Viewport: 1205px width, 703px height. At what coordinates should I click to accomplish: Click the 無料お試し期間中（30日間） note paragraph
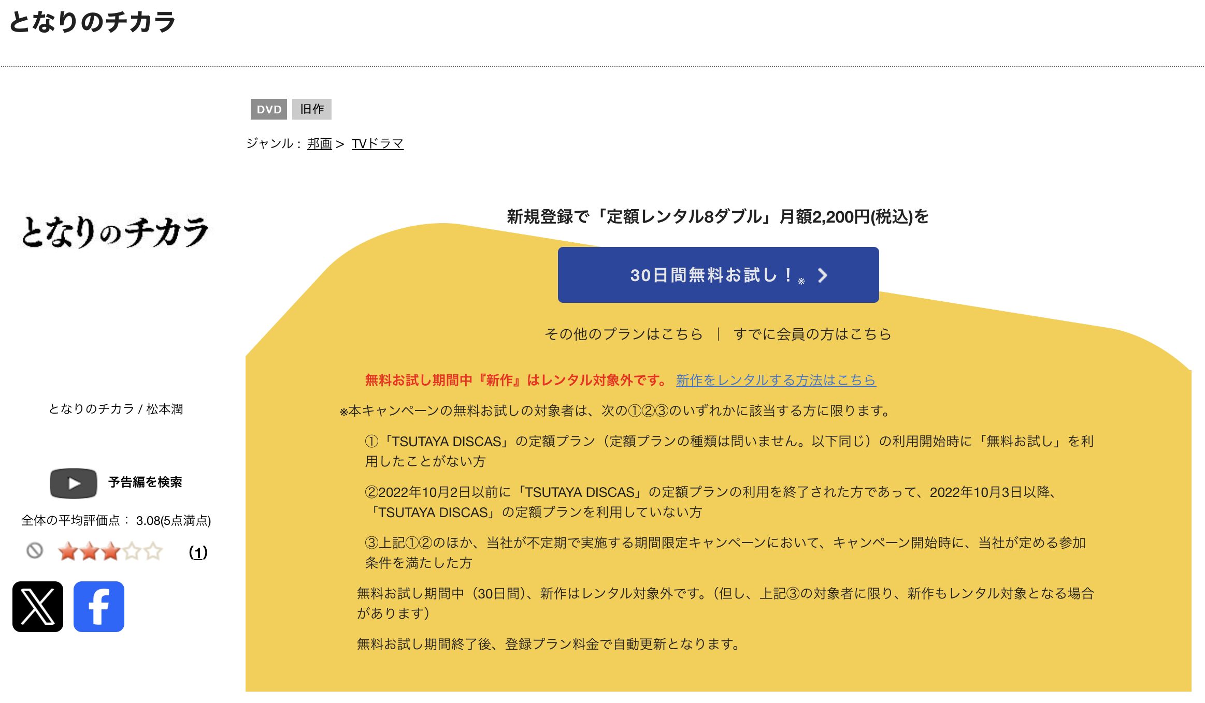[x=725, y=603]
